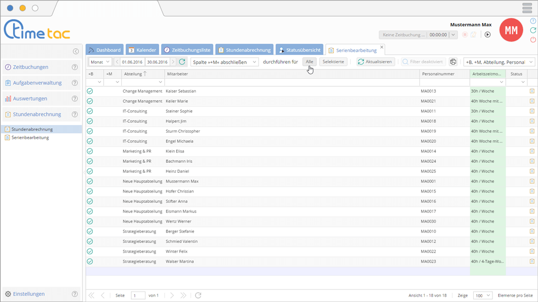Image resolution: width=538 pixels, height=302 pixels.
Task: Collapse the left sidebar with the arrow icon
Action: (76, 52)
